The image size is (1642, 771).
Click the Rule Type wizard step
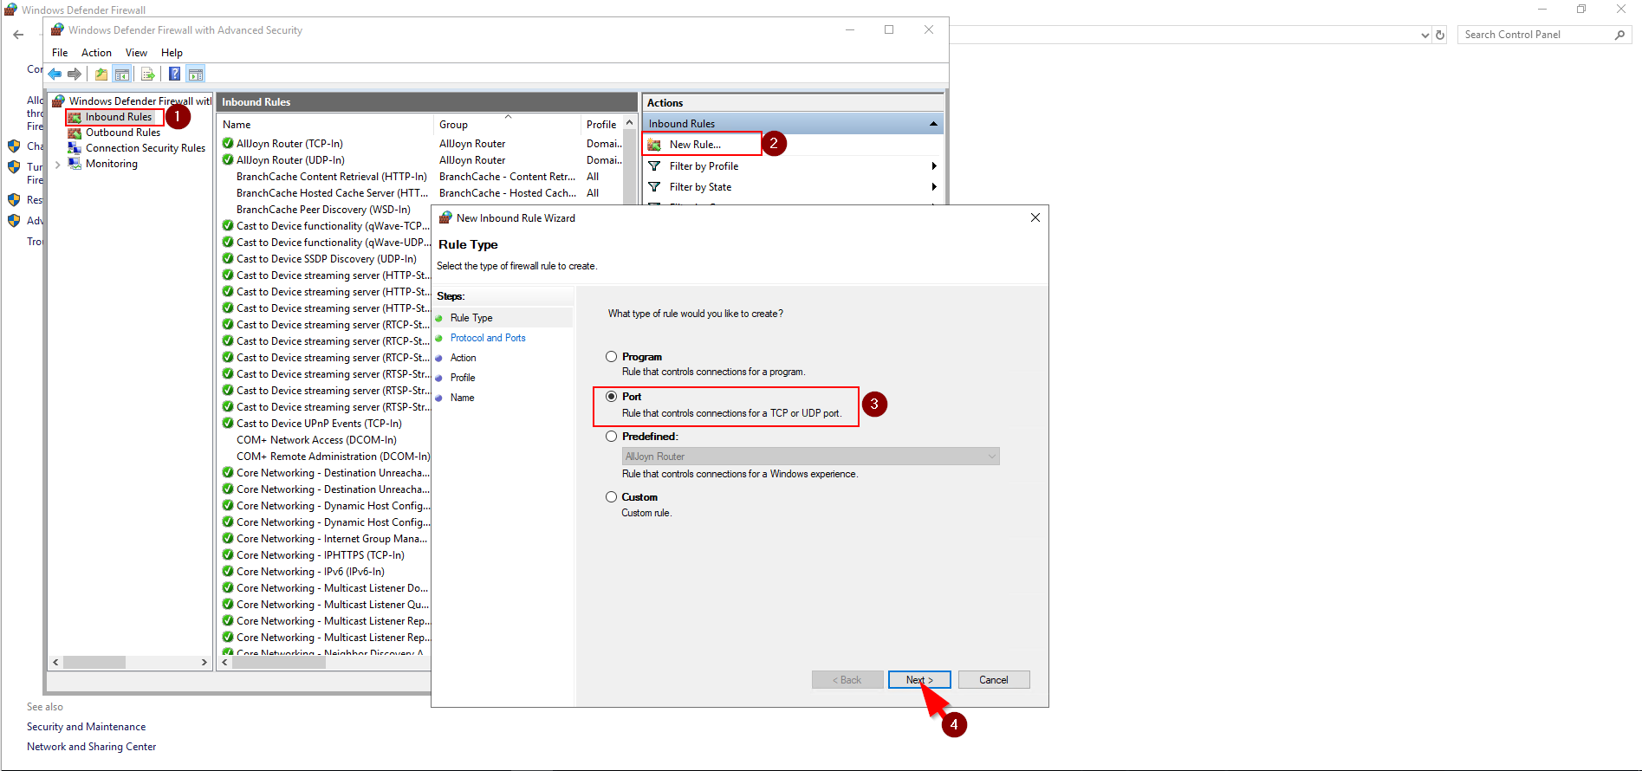471,318
